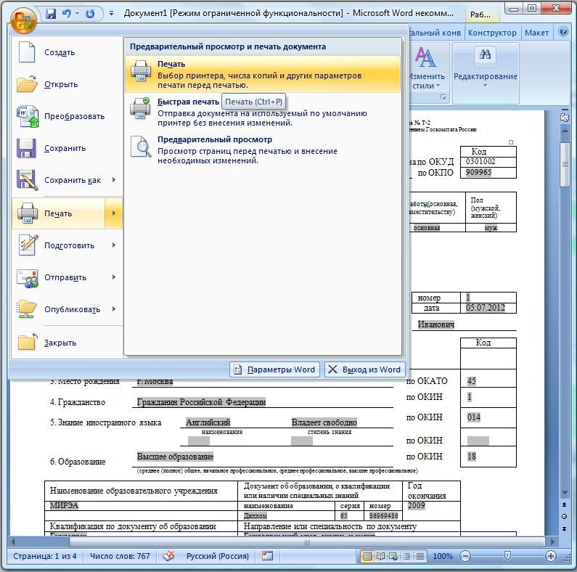
Task: Open the Undo history dropdown arrow
Action: pyautogui.click(x=77, y=14)
